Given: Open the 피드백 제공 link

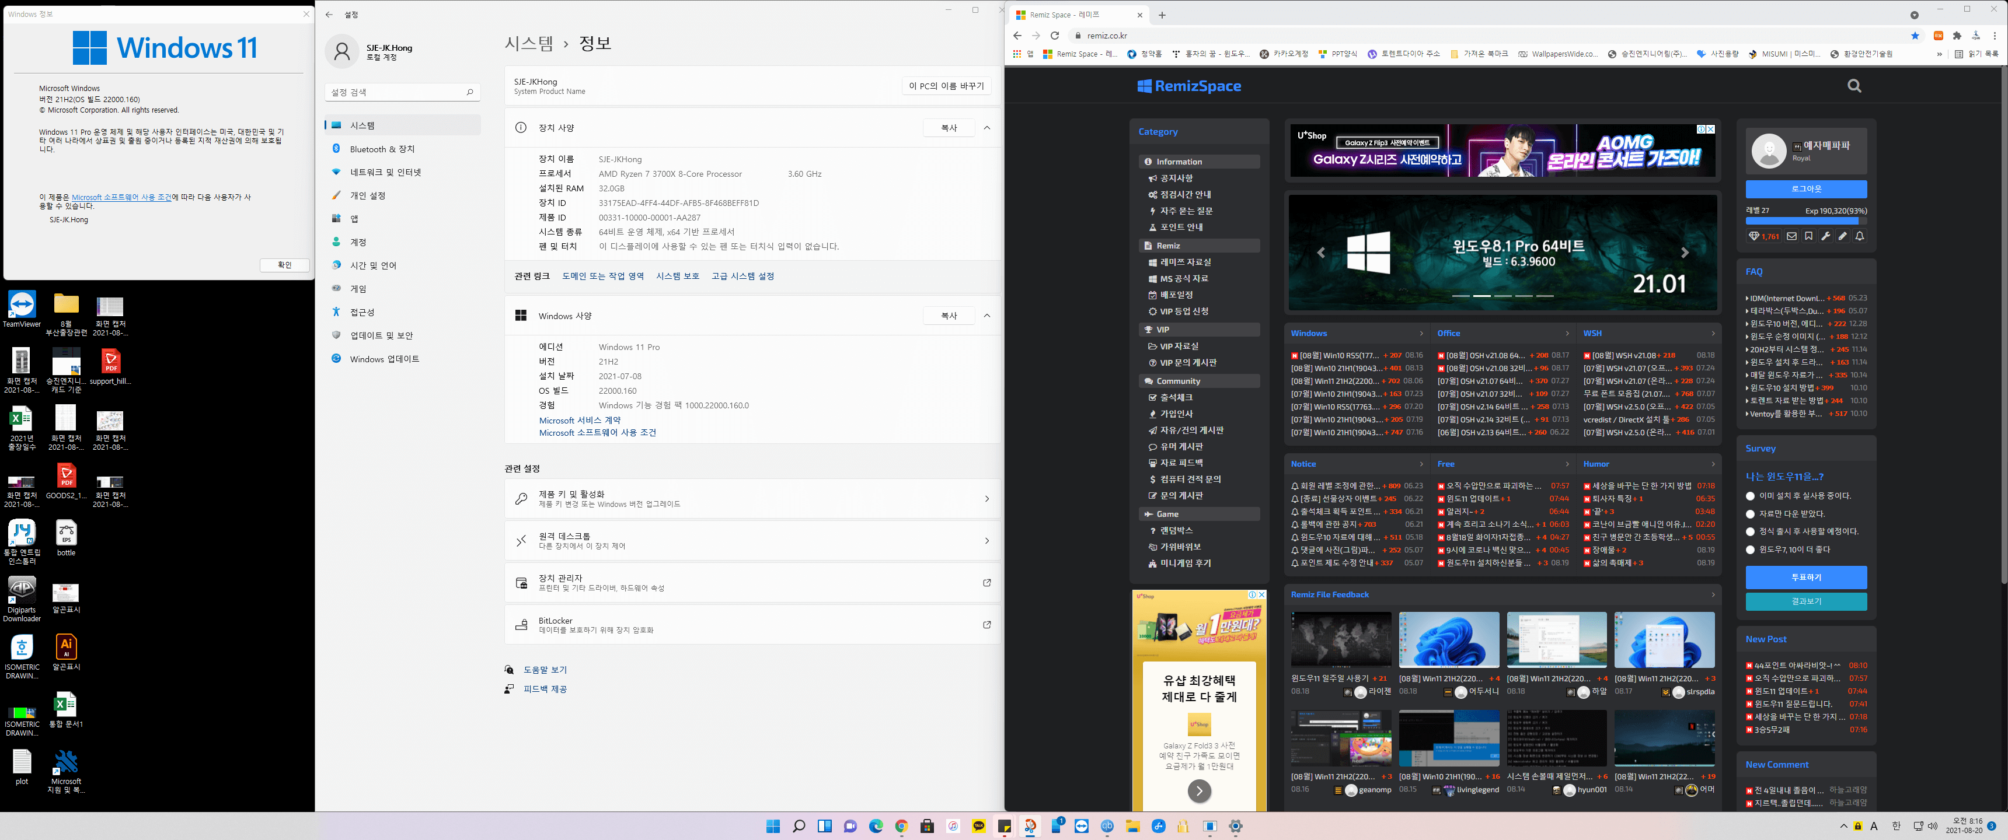Looking at the screenshot, I should click(545, 689).
